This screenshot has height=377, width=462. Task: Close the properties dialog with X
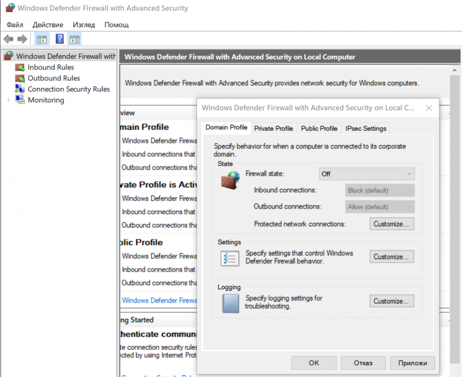(429, 108)
